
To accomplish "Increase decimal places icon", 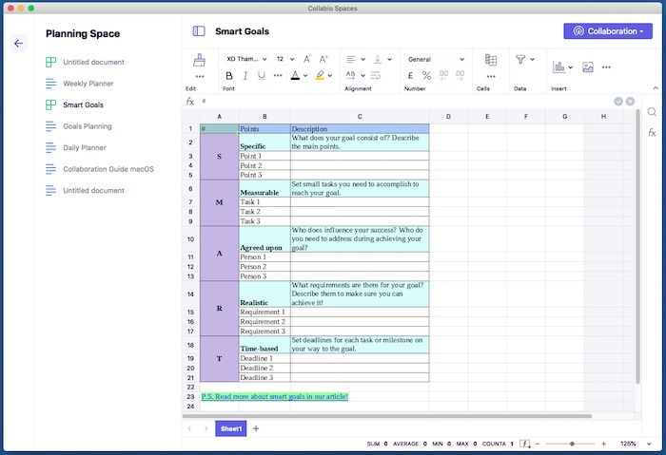I will 460,75.
